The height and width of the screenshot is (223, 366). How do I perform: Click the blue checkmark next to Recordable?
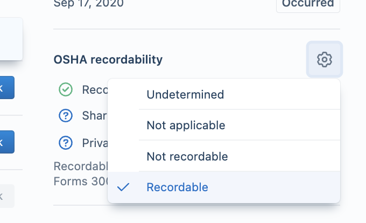pyautogui.click(x=123, y=187)
